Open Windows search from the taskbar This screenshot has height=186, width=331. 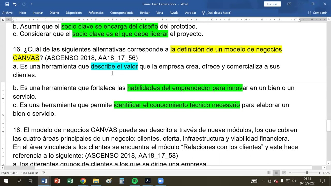(19, 181)
